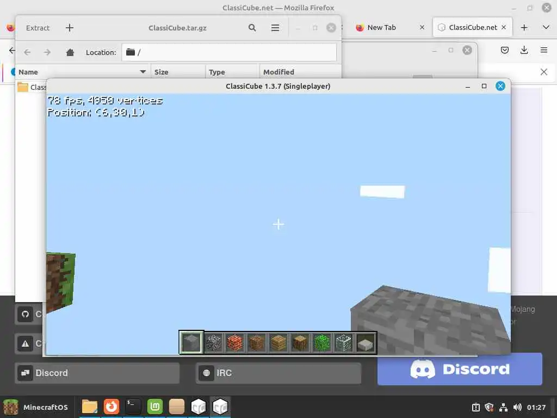The width and height of the screenshot is (557, 418).
Task: Open the Firefox icon in the taskbar
Action: point(112,407)
